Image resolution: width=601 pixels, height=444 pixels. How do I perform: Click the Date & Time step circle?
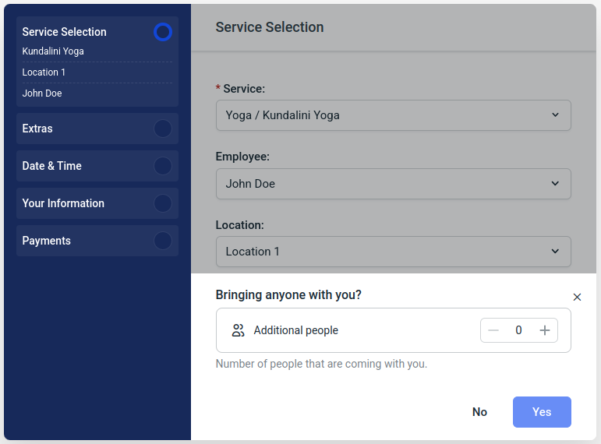coord(163,166)
